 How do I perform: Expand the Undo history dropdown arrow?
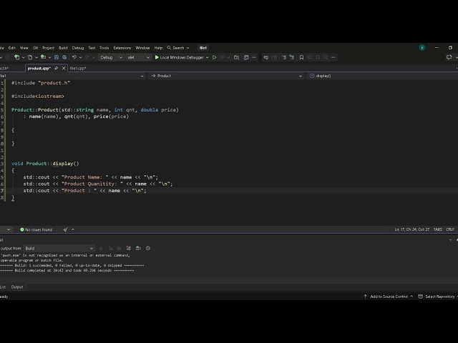(x=80, y=57)
